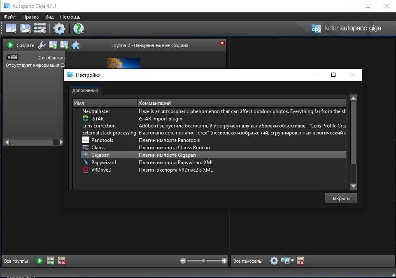Click the panorama thumbnail in Группа 2
Screen dimensions: 396x278
(124, 63)
